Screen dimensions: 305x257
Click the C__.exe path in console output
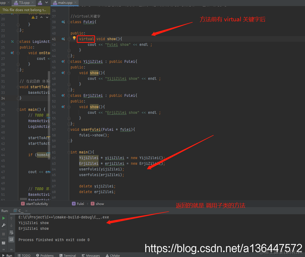pyautogui.click(x=64, y=217)
